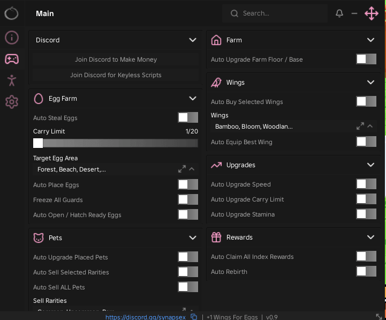Click the v0.9 version text

pos(272,317)
